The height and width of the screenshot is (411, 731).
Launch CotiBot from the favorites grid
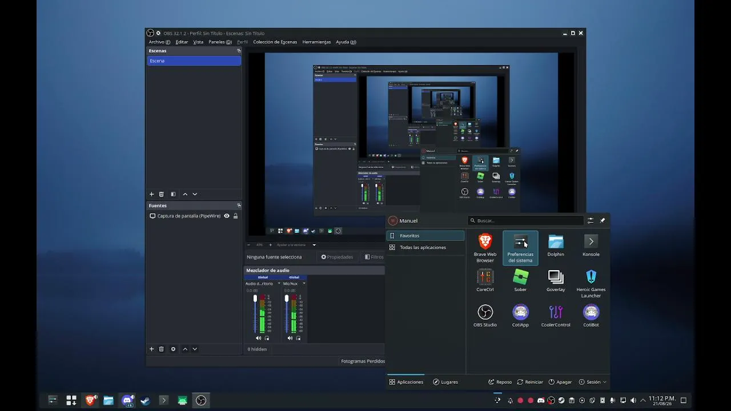coord(591,316)
